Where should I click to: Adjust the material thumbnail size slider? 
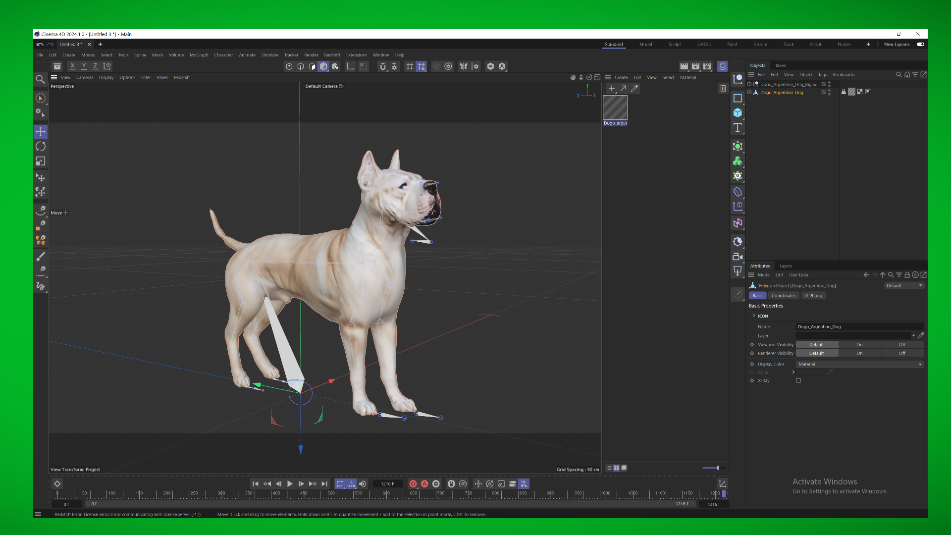pyautogui.click(x=714, y=468)
